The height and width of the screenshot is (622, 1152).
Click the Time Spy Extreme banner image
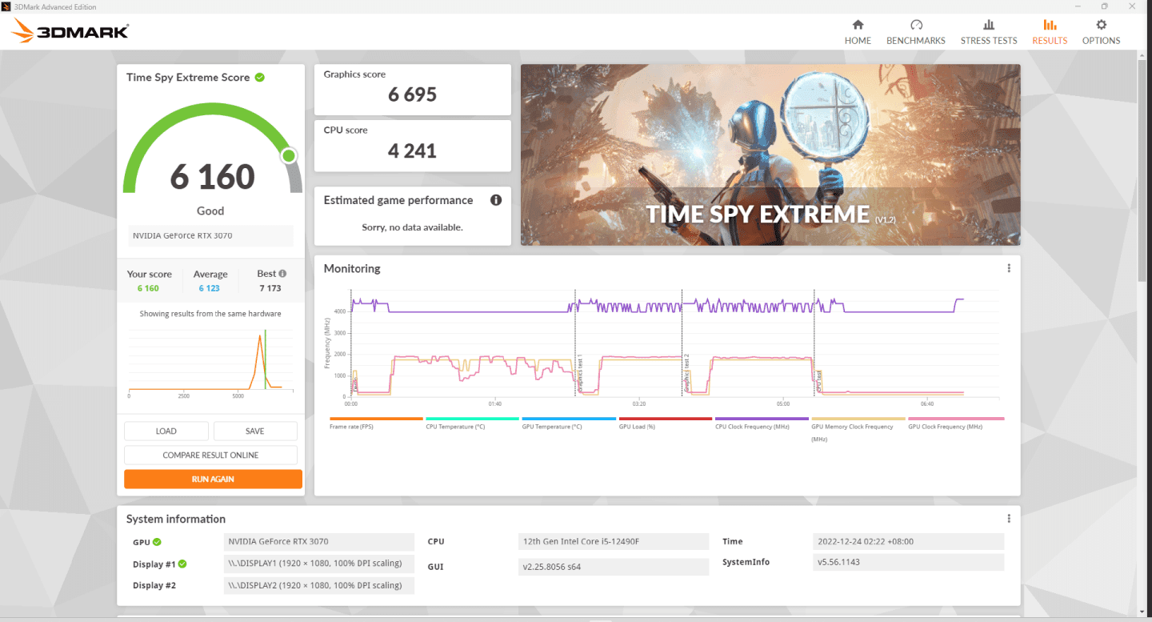pos(770,154)
